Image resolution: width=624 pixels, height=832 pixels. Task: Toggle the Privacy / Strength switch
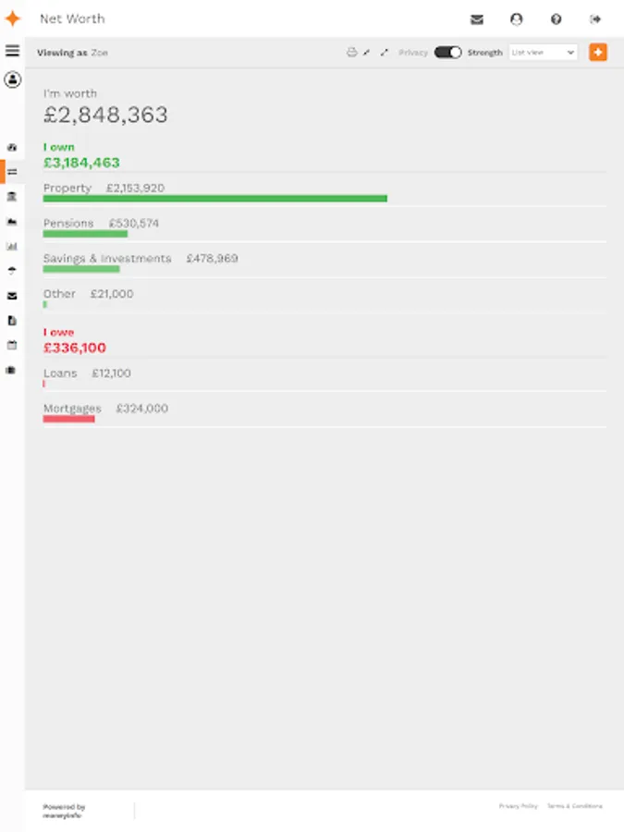click(447, 53)
